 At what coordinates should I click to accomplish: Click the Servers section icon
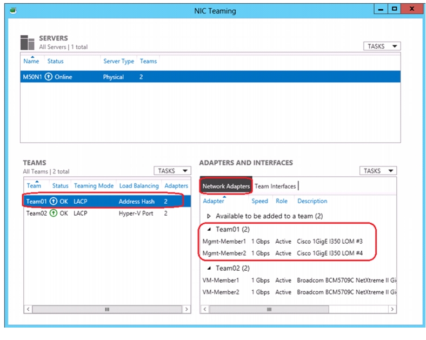[x=27, y=42]
